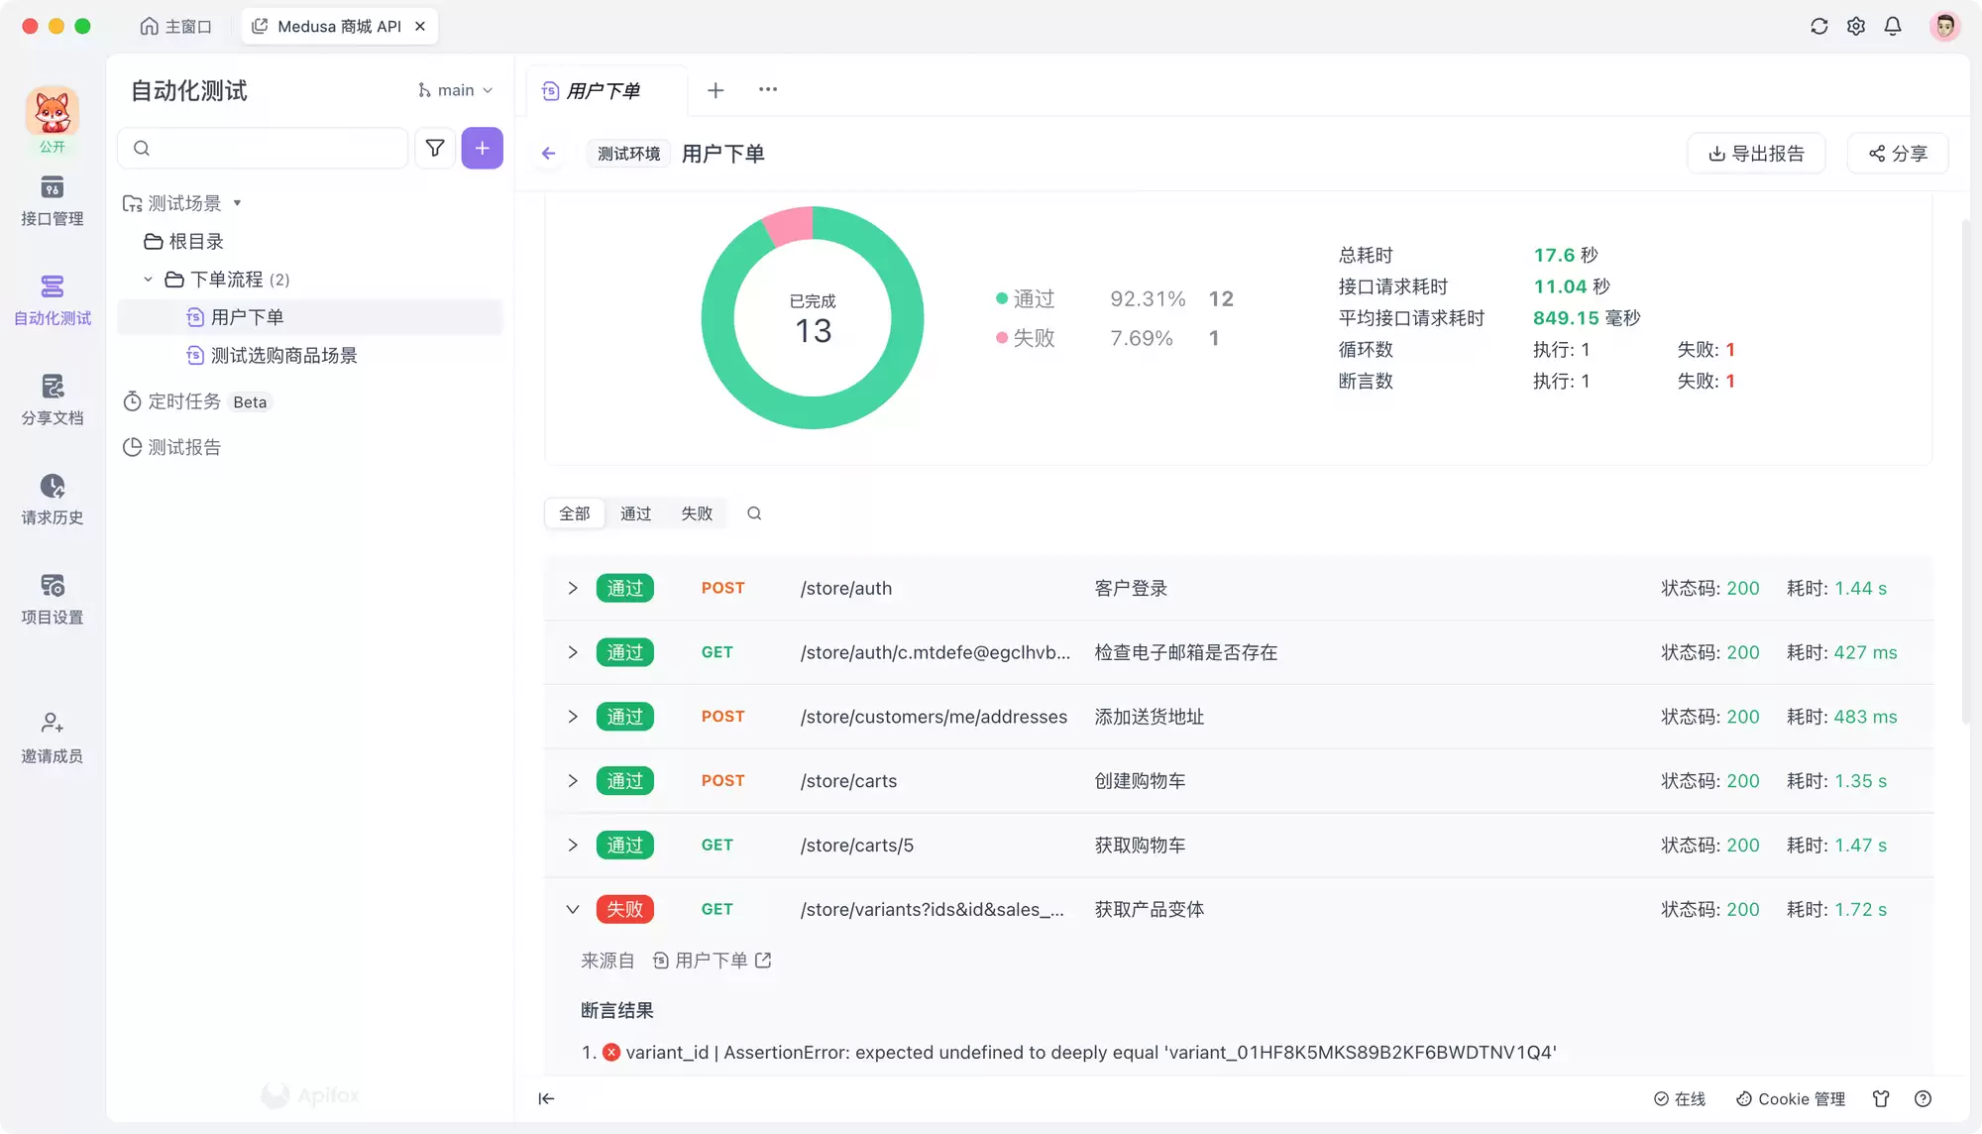The image size is (1982, 1134).
Task: Open the external link icon next to 用户下单
Action: pos(763,961)
